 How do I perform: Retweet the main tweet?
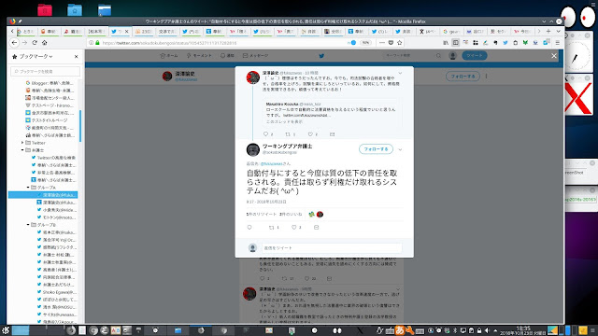coord(272,228)
